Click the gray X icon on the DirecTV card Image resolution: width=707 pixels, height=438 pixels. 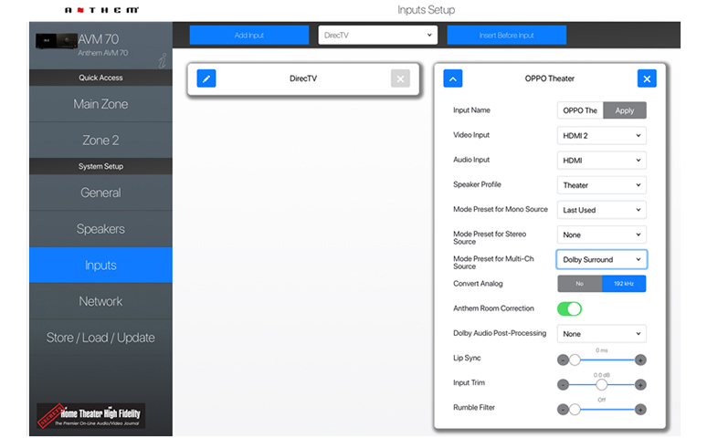point(400,78)
